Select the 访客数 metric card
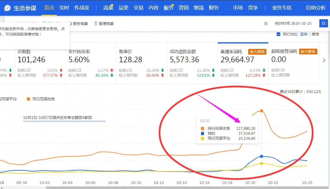 pyautogui.click(x=40, y=63)
